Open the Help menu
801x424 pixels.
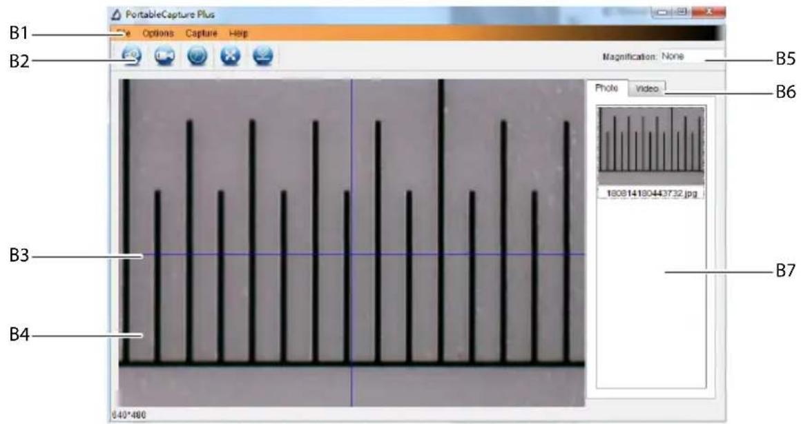point(238,33)
